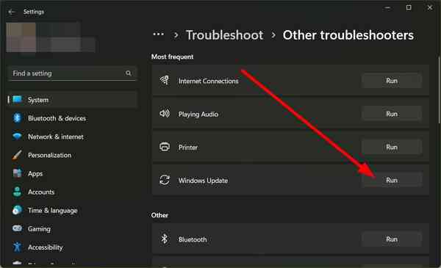This screenshot has width=441, height=268.
Task: Click the Accessibility figure icon
Action: [x=17, y=247]
